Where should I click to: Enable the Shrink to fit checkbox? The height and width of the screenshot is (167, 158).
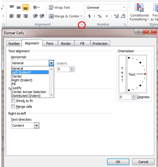click(x=13, y=101)
